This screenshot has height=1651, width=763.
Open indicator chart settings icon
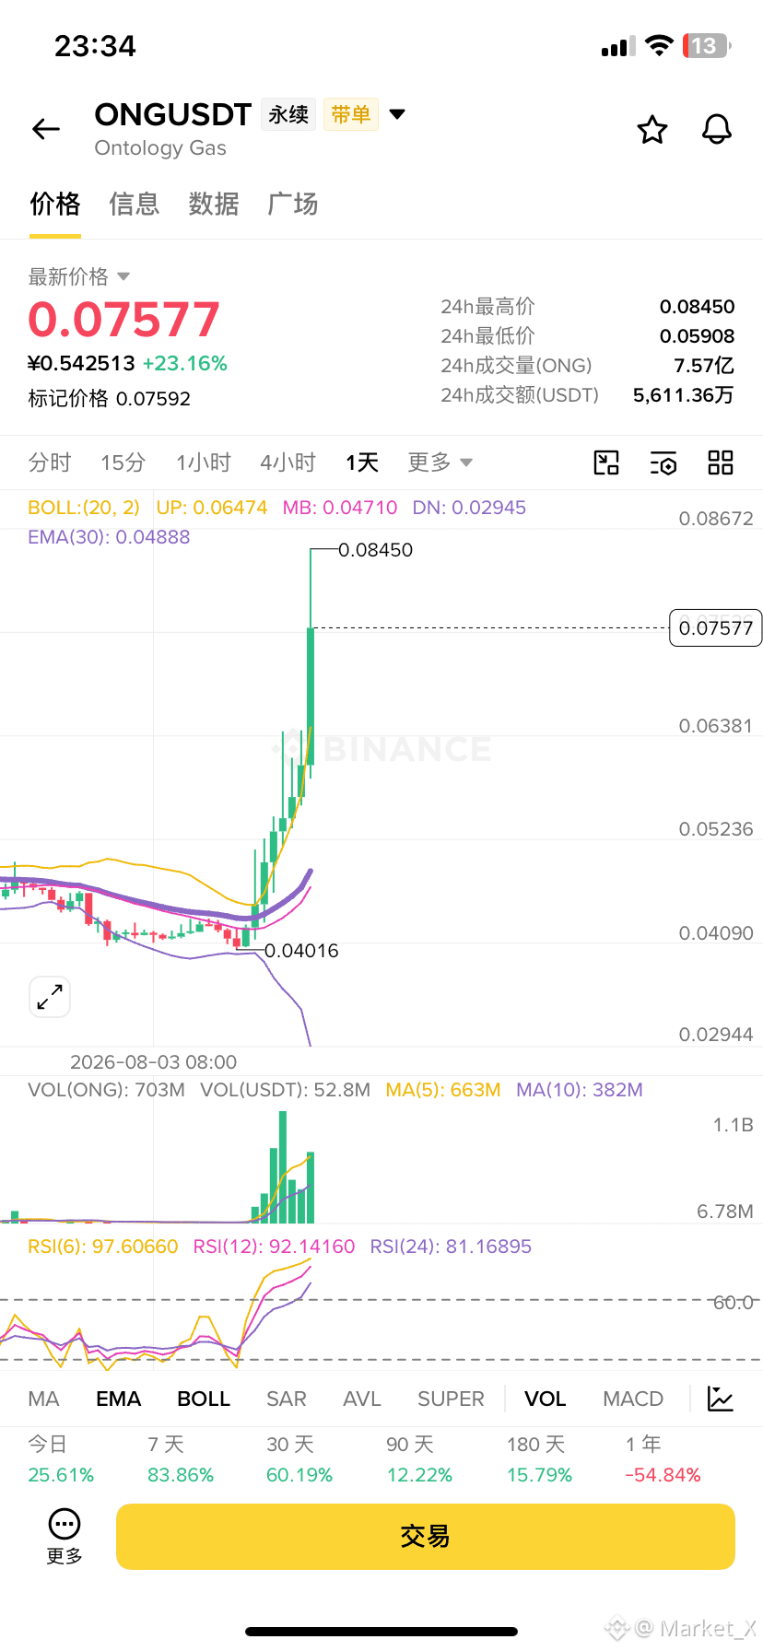coord(721,1399)
